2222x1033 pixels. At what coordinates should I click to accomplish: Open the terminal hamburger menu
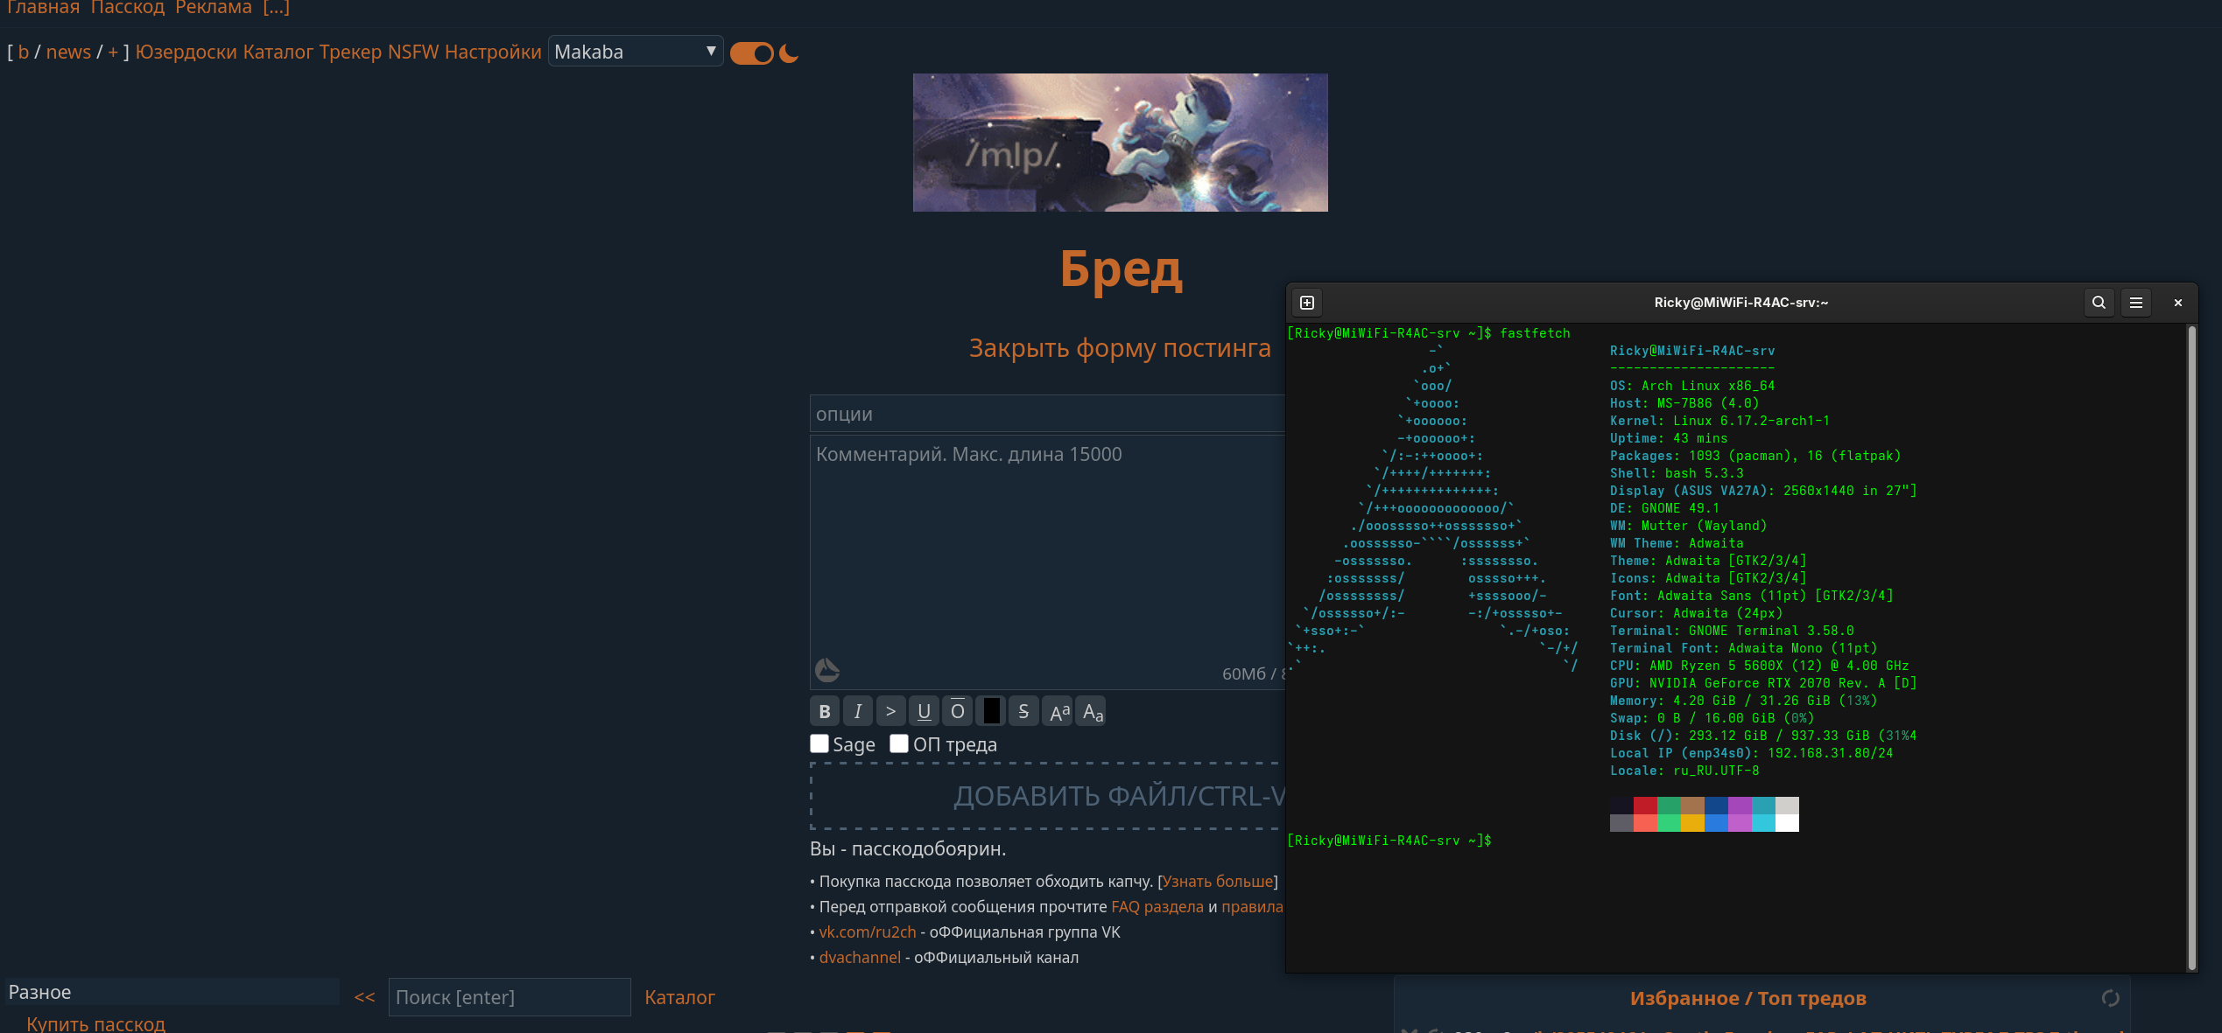[x=2136, y=303]
